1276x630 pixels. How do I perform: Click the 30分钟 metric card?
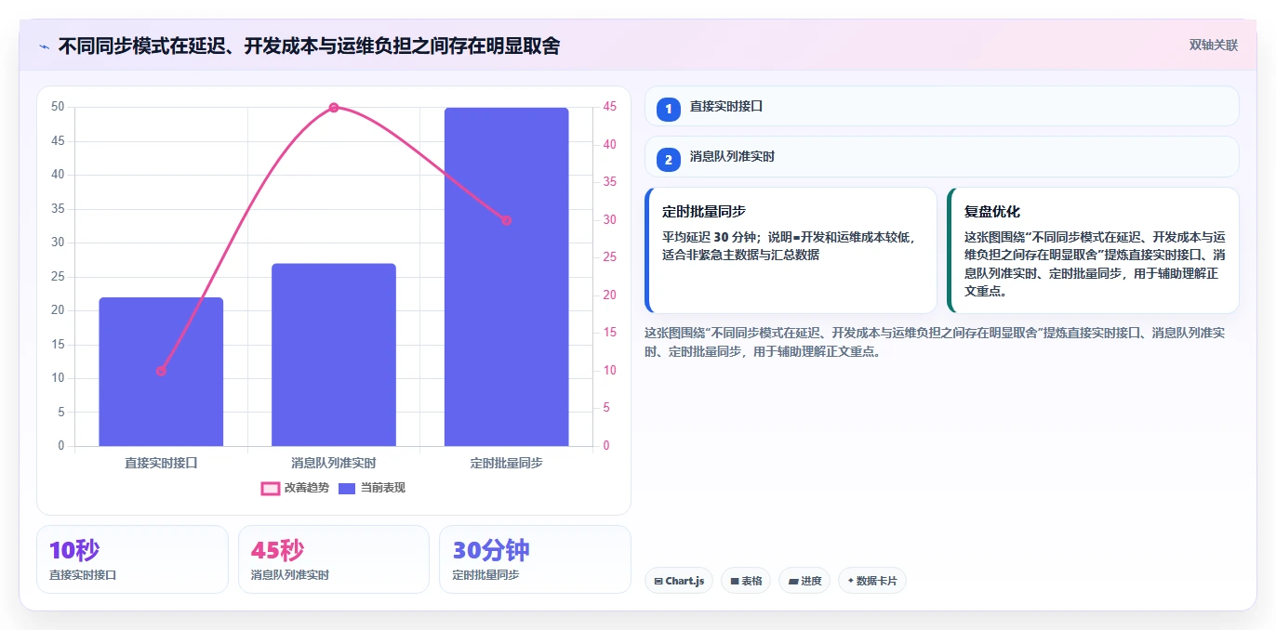click(x=535, y=559)
